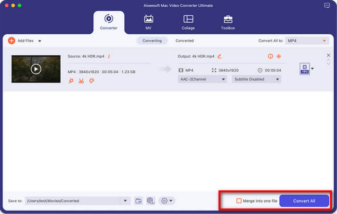Open the Enhance video palette icon
The width and height of the screenshot is (337, 214).
(91, 81)
